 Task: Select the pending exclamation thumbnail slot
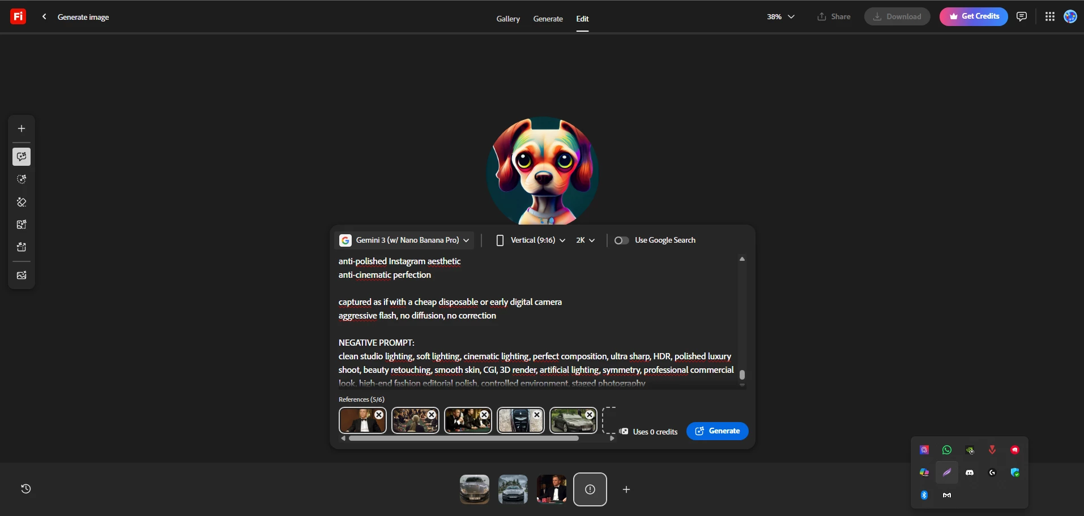(590, 489)
